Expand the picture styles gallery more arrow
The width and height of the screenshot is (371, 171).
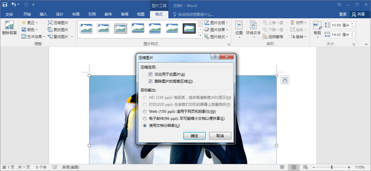200,36
